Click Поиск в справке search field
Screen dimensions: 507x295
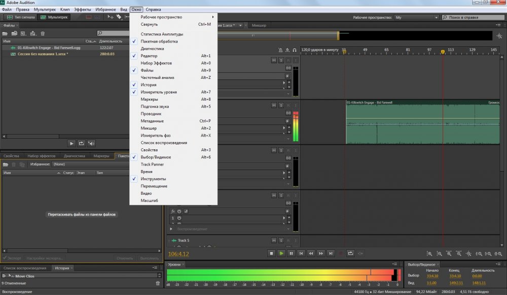point(473,17)
